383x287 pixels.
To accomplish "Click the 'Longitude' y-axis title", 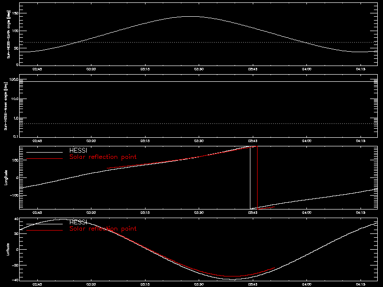I will tap(6, 177).
